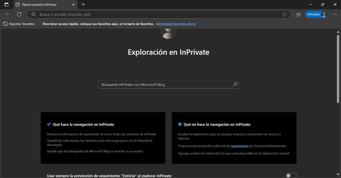The width and height of the screenshot is (341, 178).
Task: Click the blue X icon
Action: 180,124
